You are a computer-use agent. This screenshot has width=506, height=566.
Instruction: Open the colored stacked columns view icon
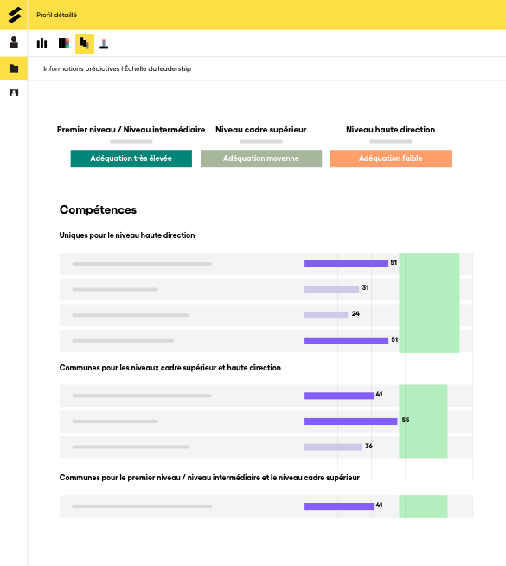coord(64,43)
